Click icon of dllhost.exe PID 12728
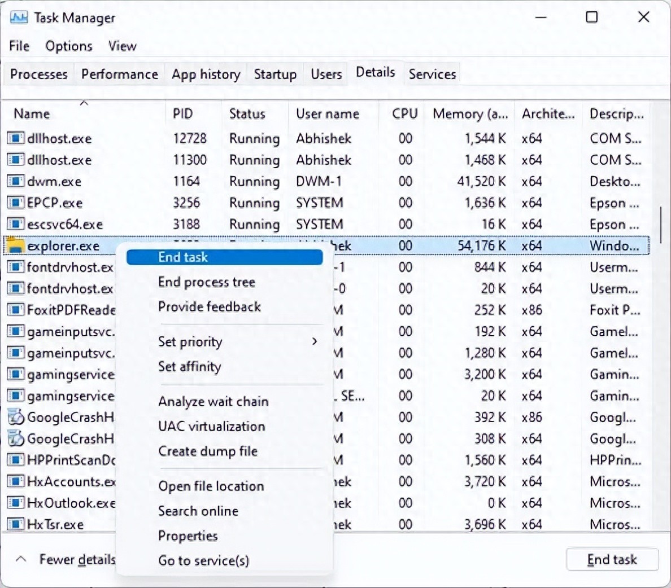671x588 pixels. (15, 138)
